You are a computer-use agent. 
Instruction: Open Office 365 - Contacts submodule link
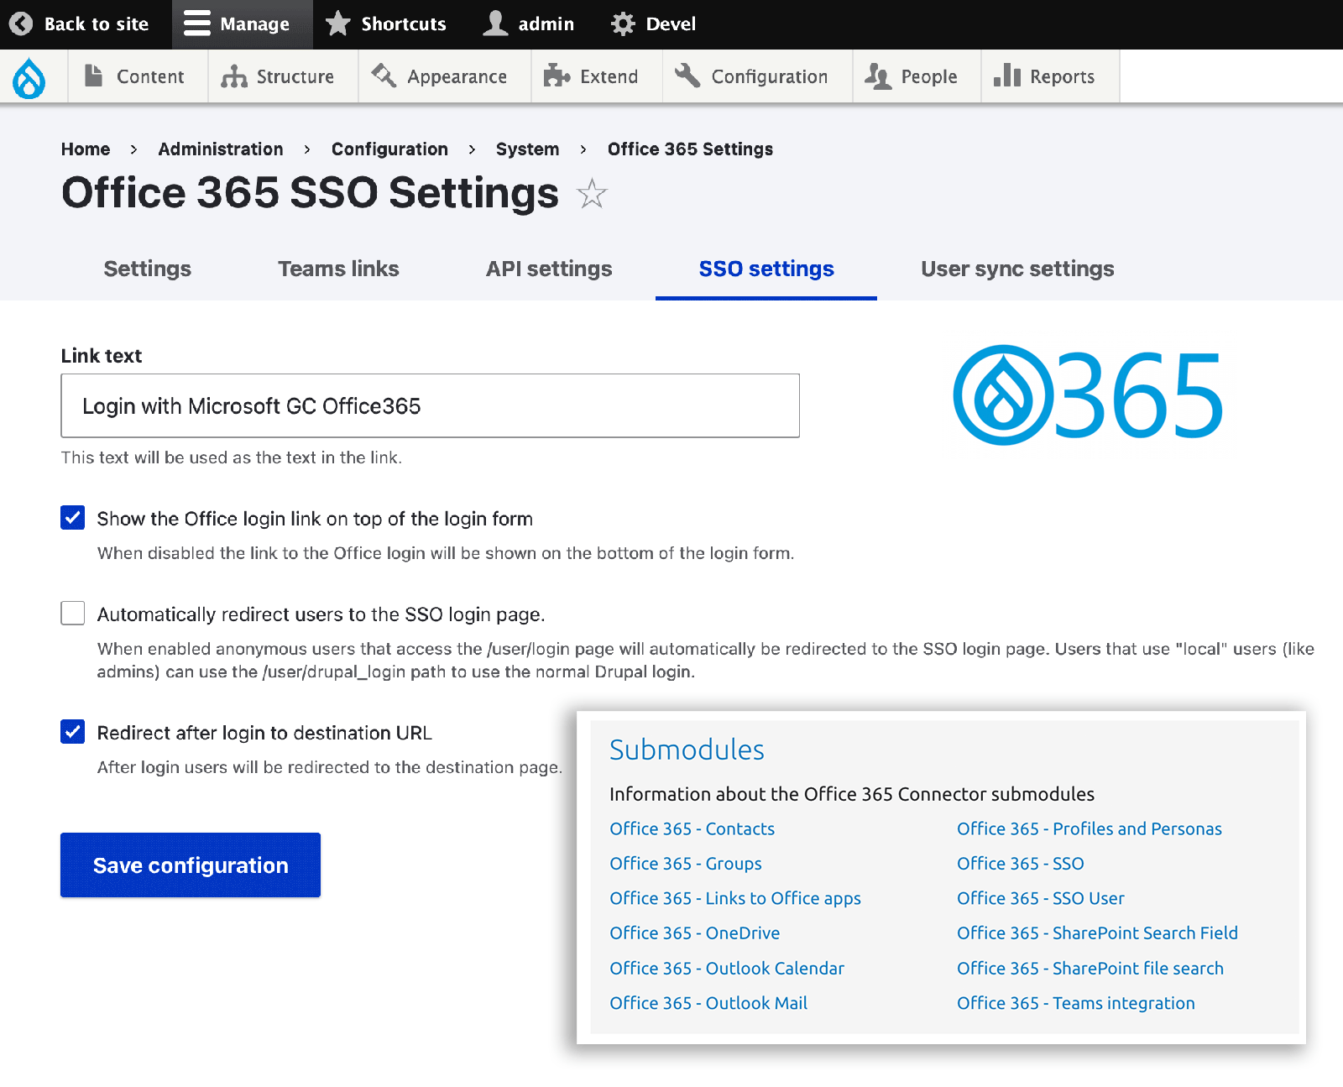[692, 828]
